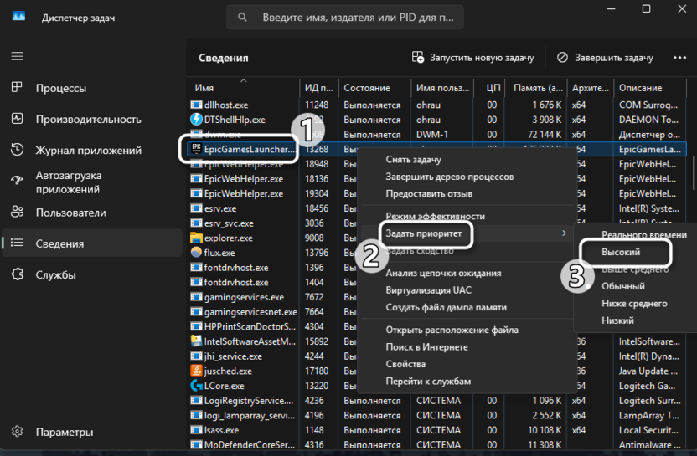Open the Журнал приложений section icon
The image size is (697, 456).
pos(17,150)
